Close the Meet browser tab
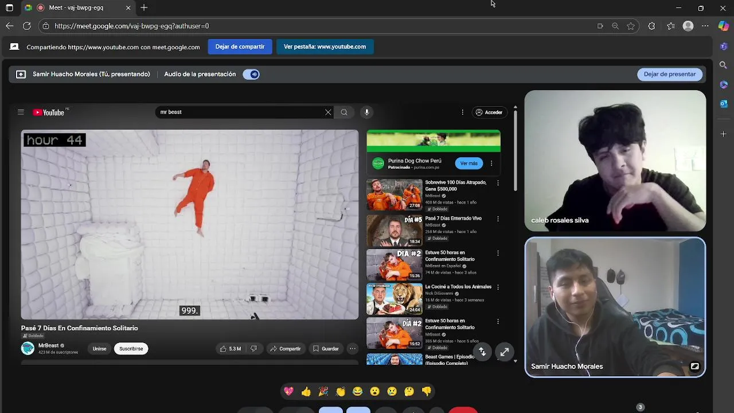Image resolution: width=734 pixels, height=413 pixels. 128,8
